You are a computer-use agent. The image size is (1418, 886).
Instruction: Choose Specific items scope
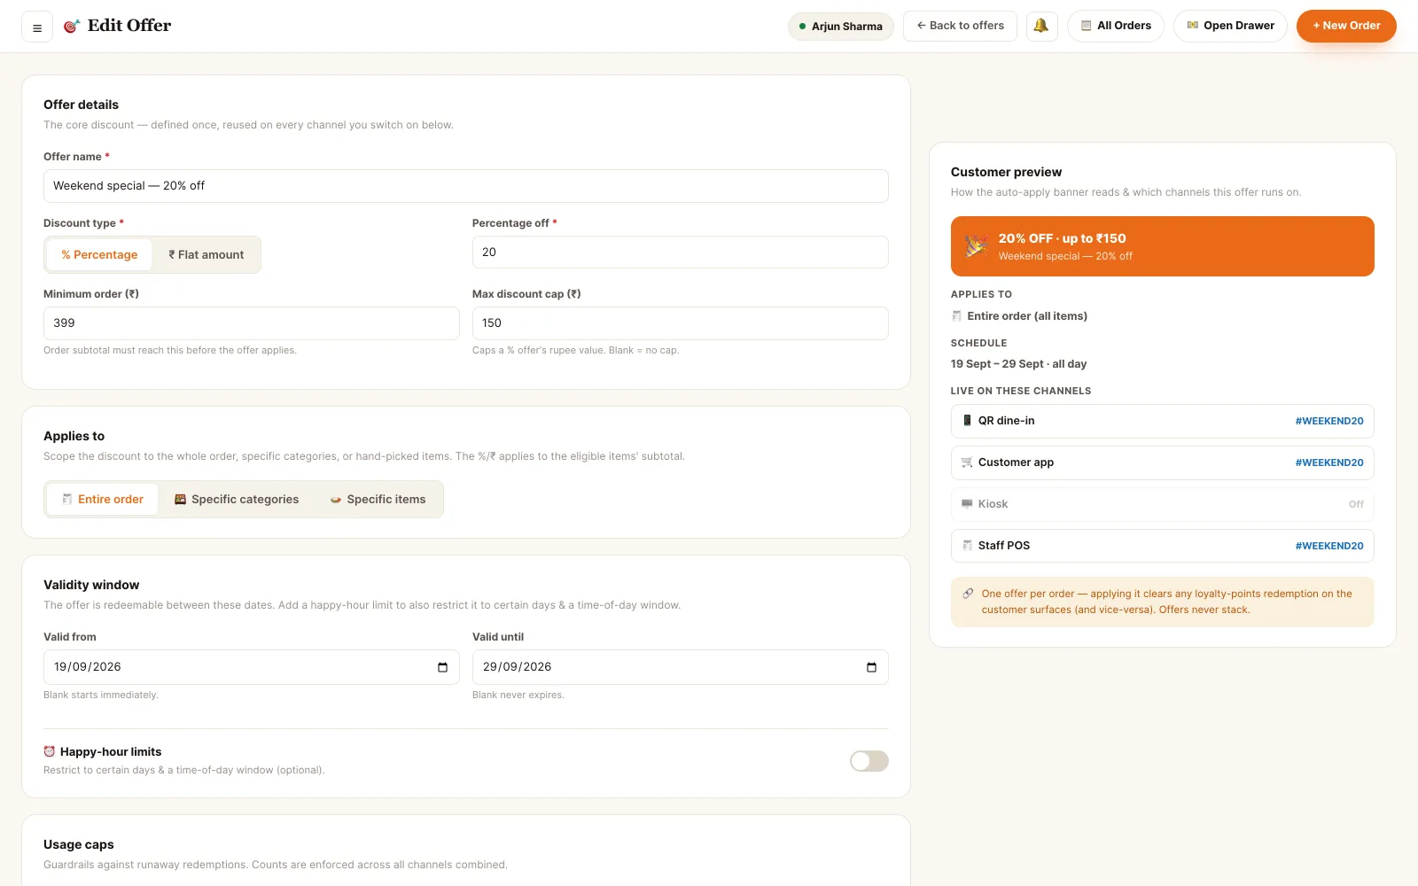click(x=378, y=500)
